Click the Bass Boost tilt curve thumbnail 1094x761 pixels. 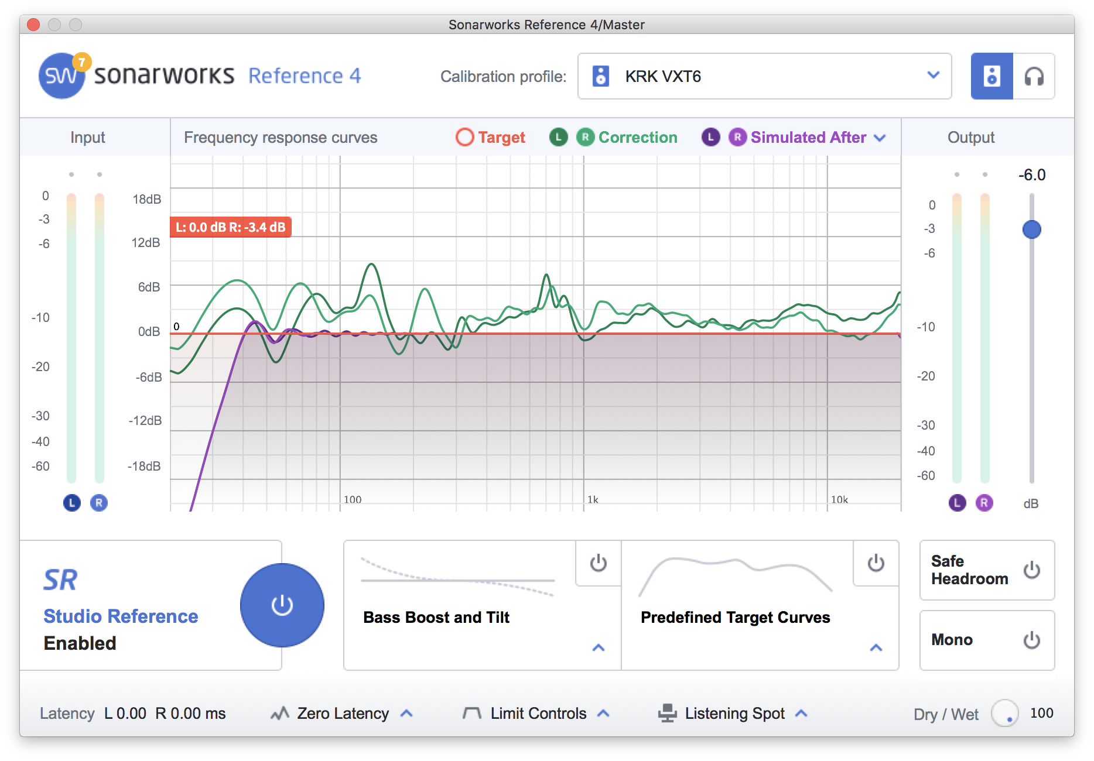coord(457,577)
